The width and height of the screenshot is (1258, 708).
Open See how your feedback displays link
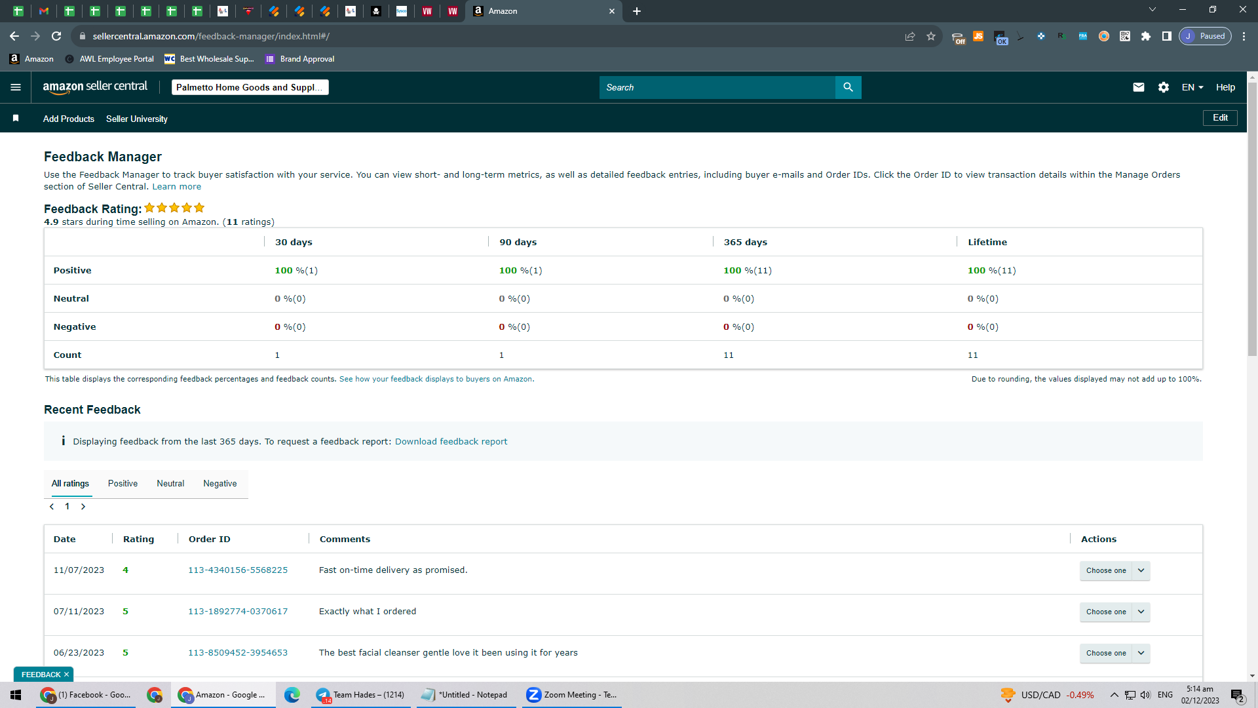[x=436, y=379]
